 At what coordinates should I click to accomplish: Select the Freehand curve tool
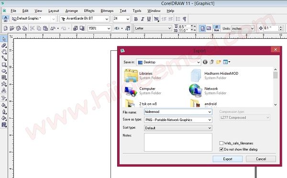click(4, 58)
